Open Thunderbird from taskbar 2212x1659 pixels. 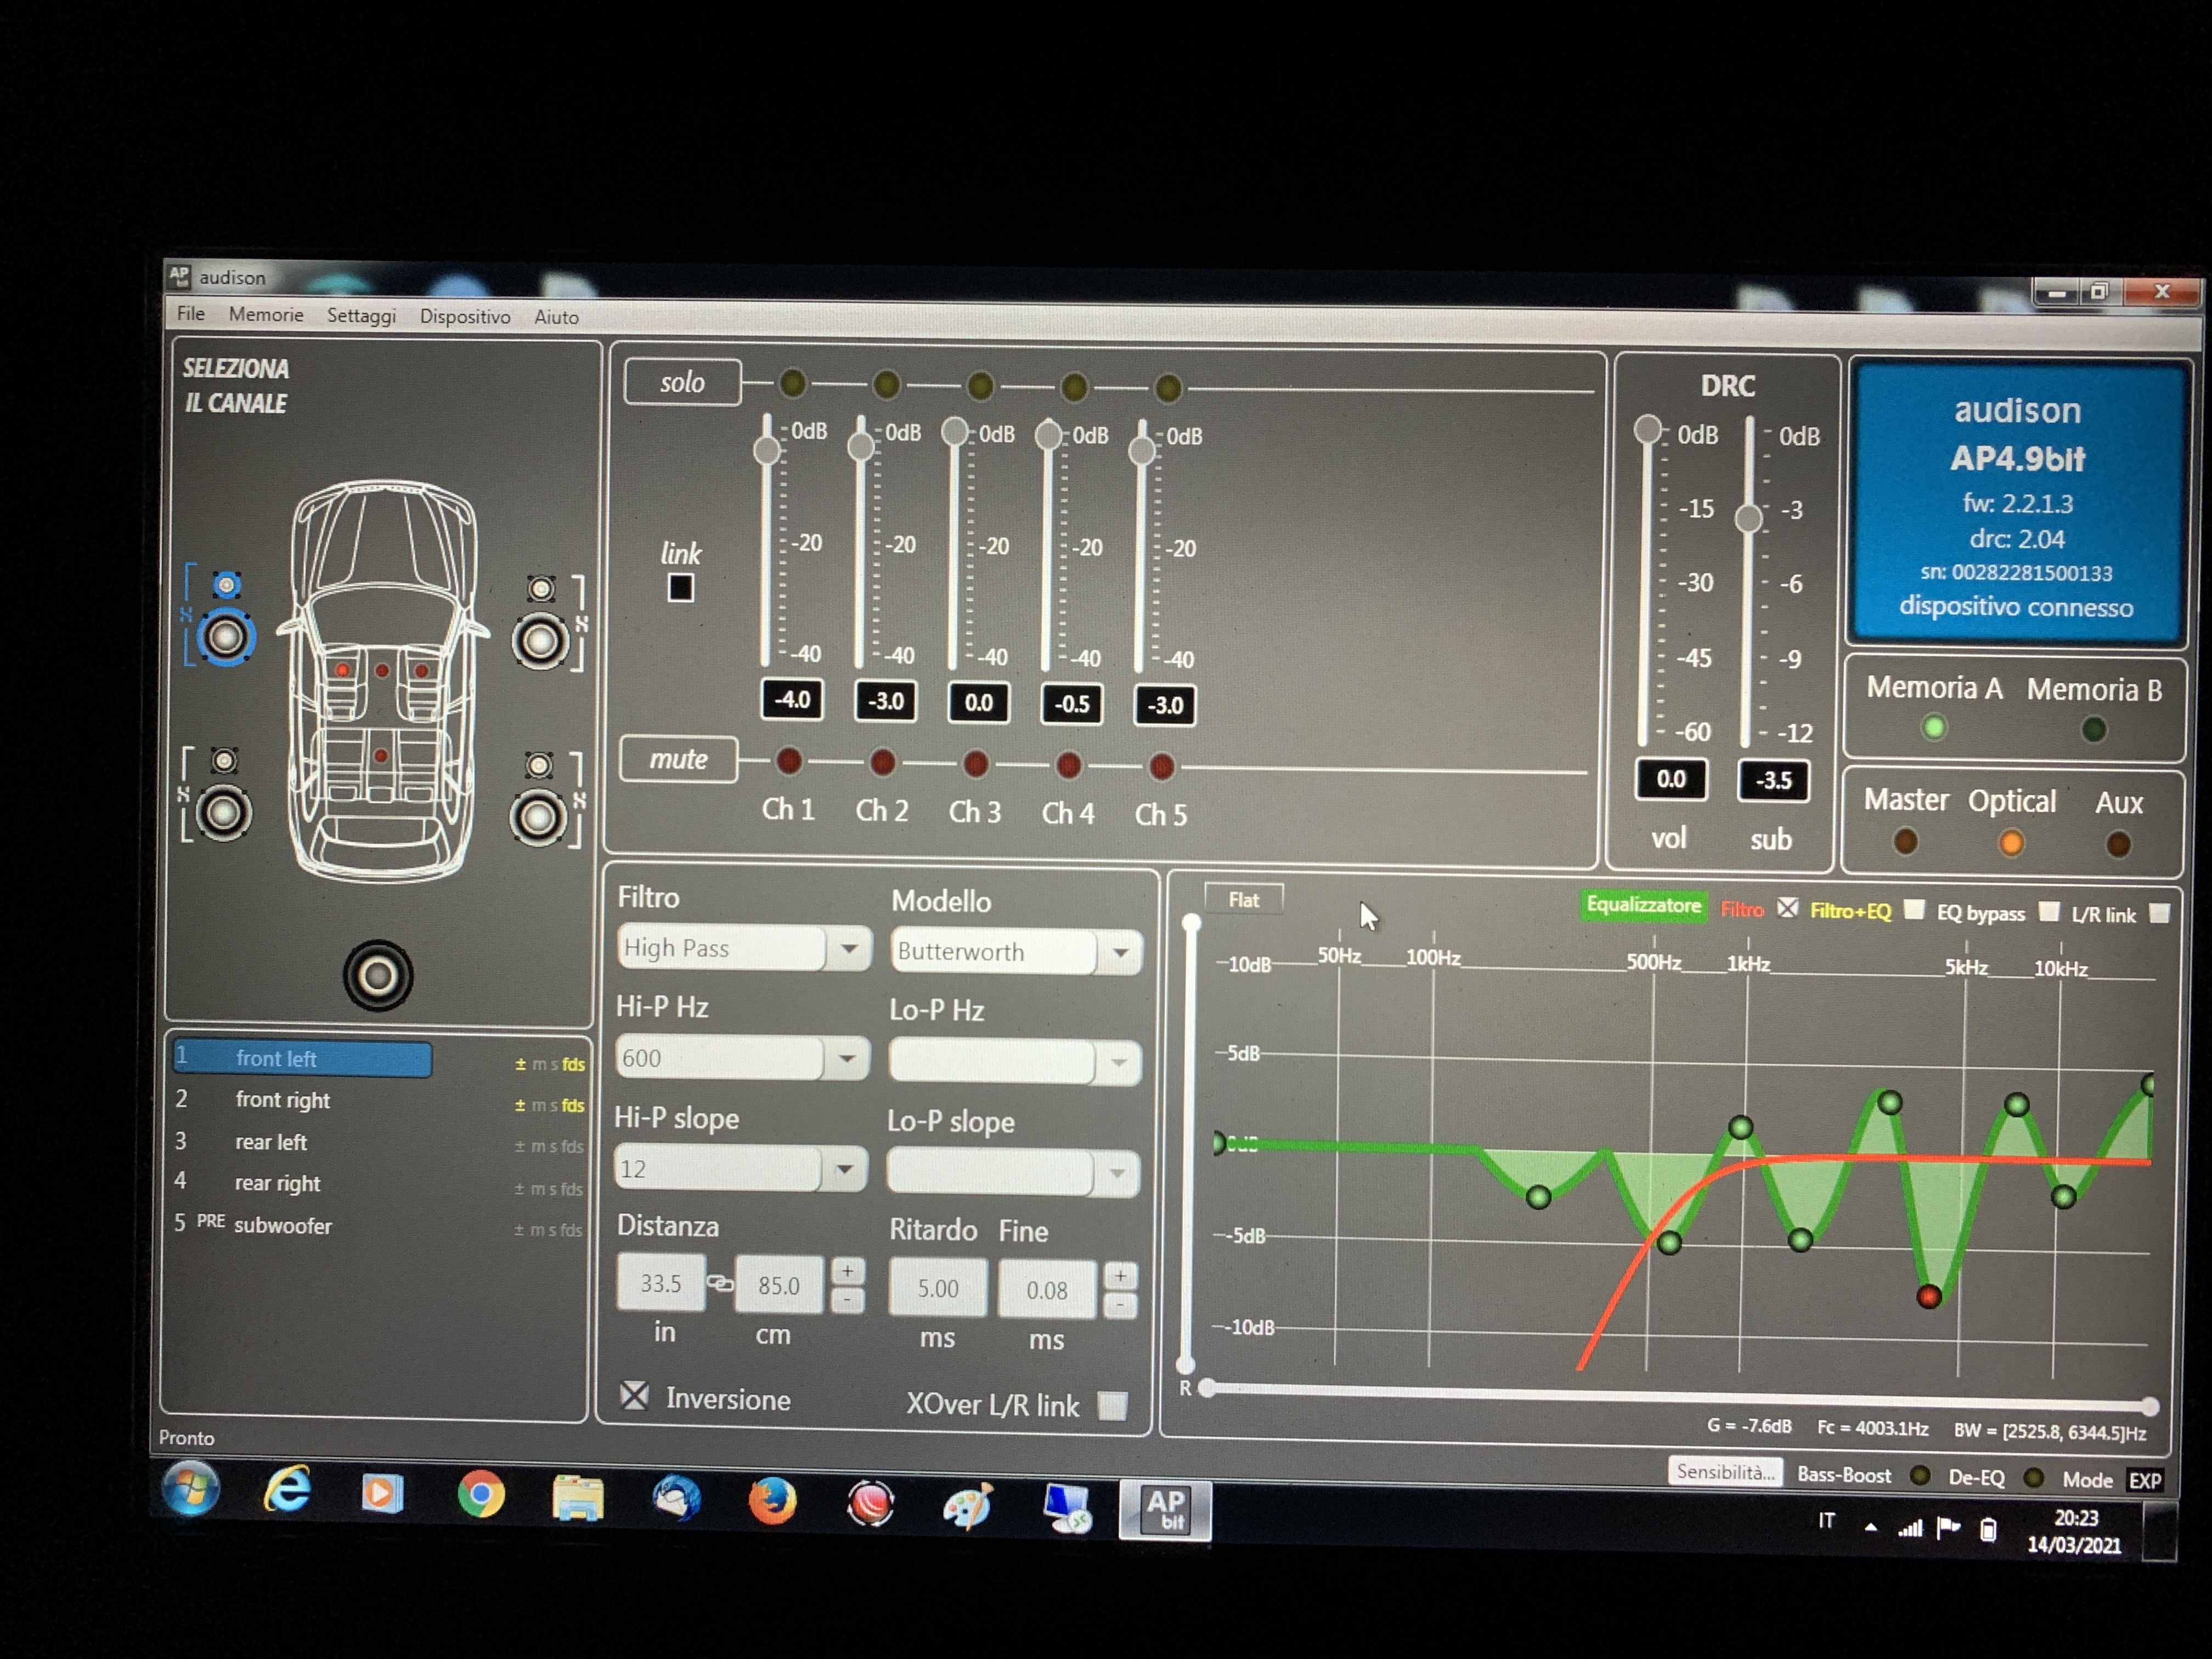676,1500
